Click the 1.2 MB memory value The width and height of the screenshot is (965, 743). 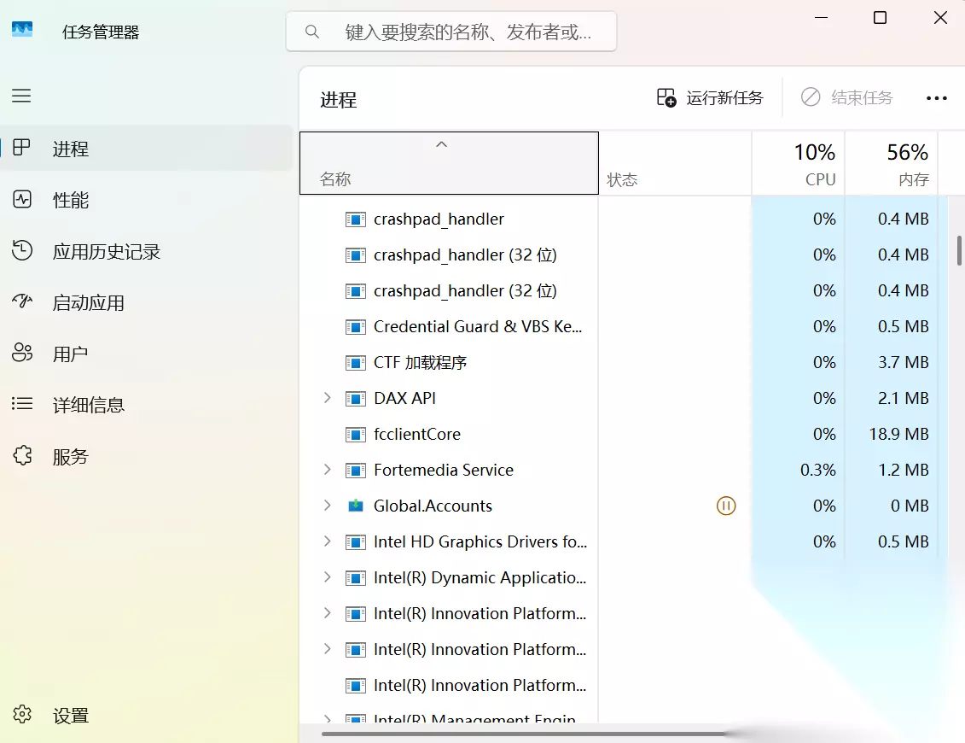click(904, 470)
